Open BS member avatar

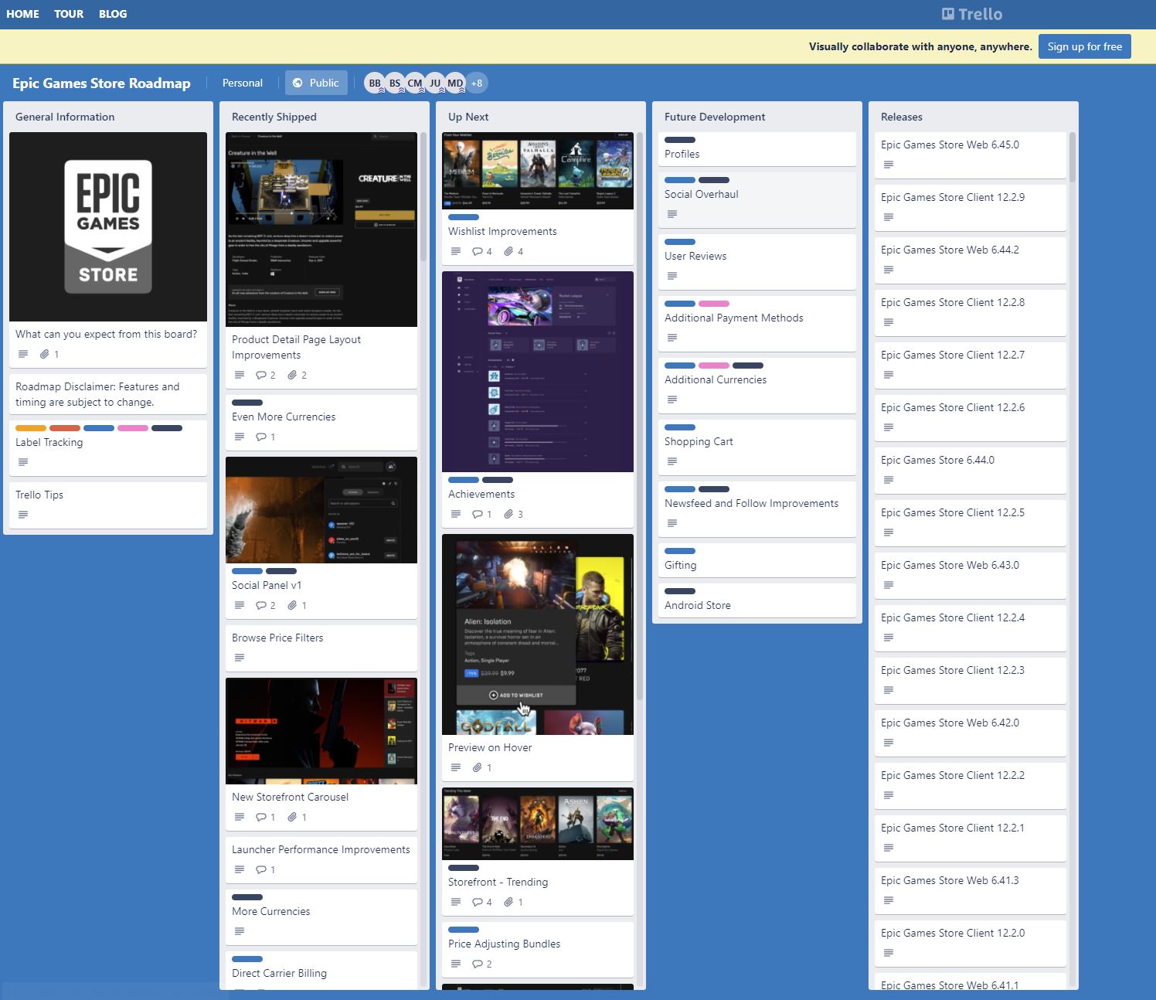[395, 83]
